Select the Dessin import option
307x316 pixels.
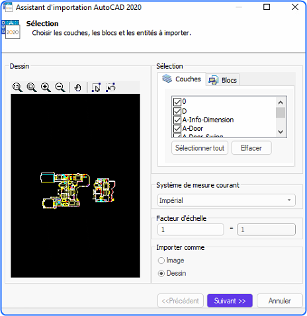(x=161, y=274)
